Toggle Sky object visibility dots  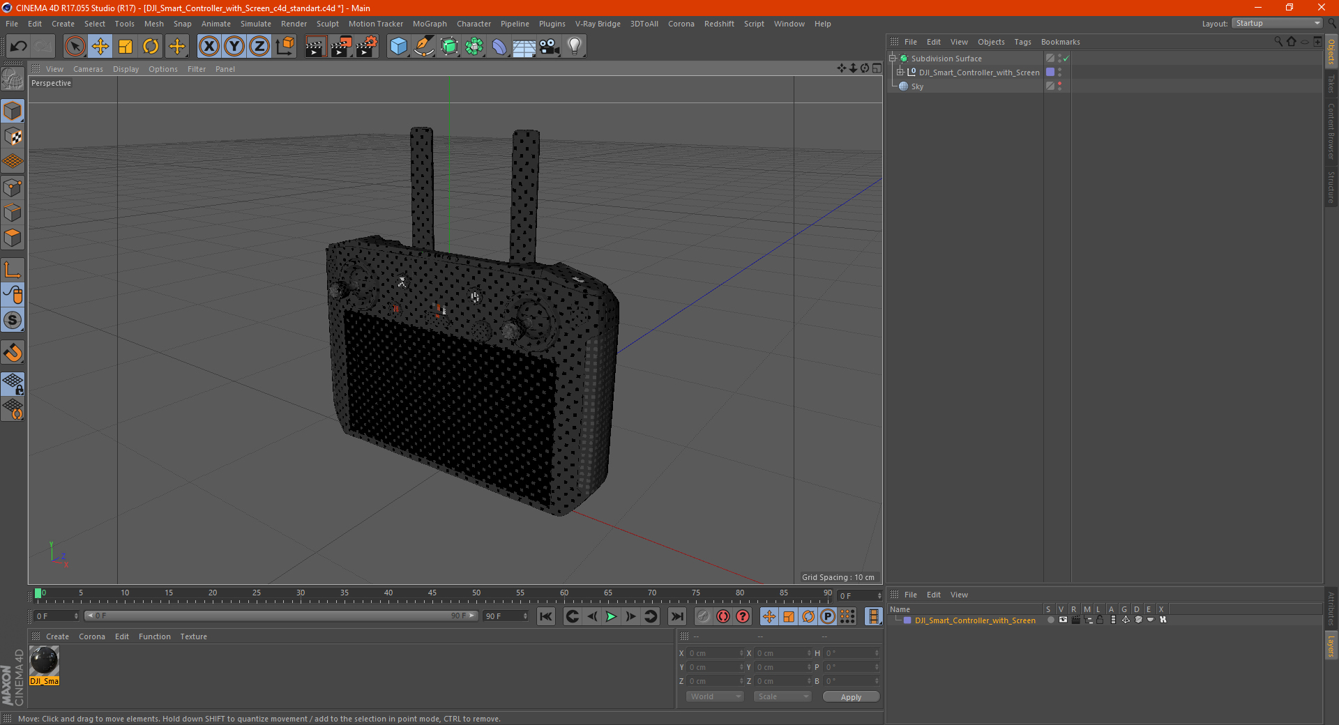(1059, 86)
